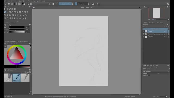Open the Filter menu
The height and width of the screenshot is (98, 174).
pyautogui.click(x=29, y=1)
